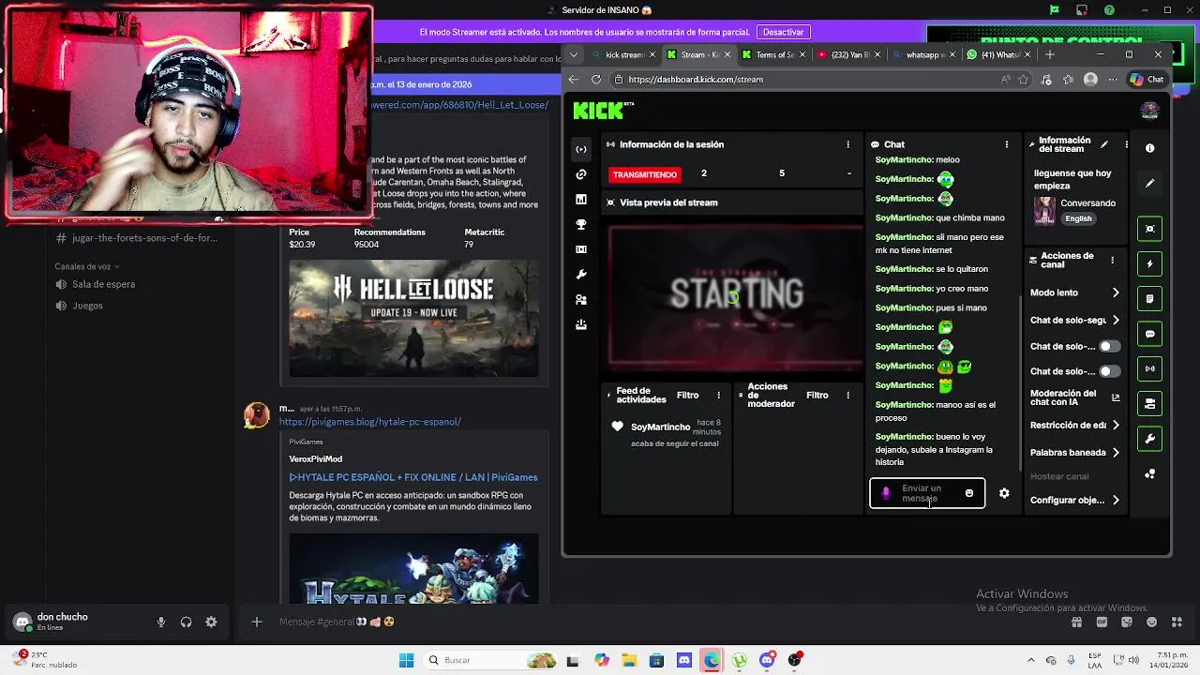Open the wrench settings icon in Kick left sidebar
1200x675 pixels.
pyautogui.click(x=581, y=275)
